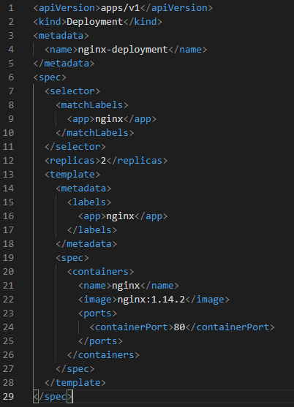Screen dimensions: 294x407
Task: Click the opening selector tag
Action: (72, 91)
